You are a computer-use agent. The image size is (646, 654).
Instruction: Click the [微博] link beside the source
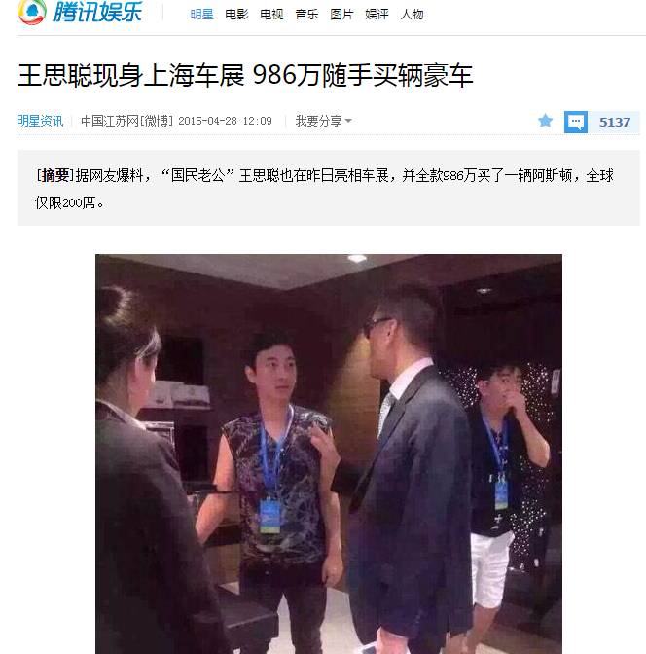pos(157,121)
